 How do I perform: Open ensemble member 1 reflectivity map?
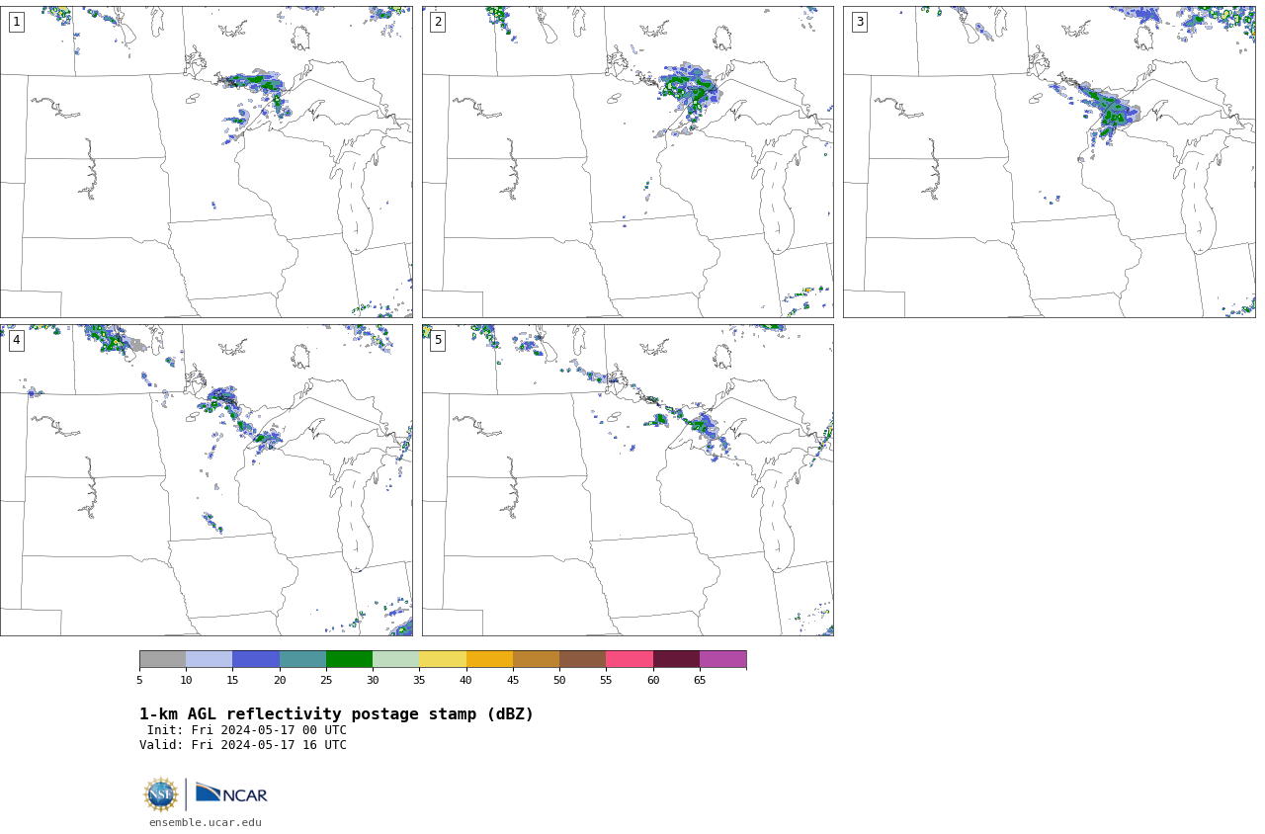tap(206, 162)
